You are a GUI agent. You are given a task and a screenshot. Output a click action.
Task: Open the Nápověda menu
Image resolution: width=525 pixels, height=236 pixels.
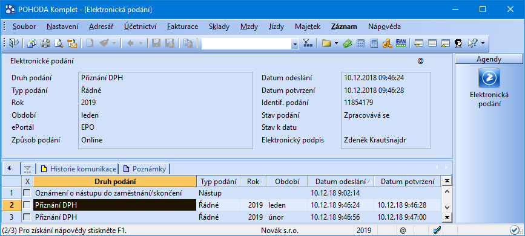[x=384, y=27]
